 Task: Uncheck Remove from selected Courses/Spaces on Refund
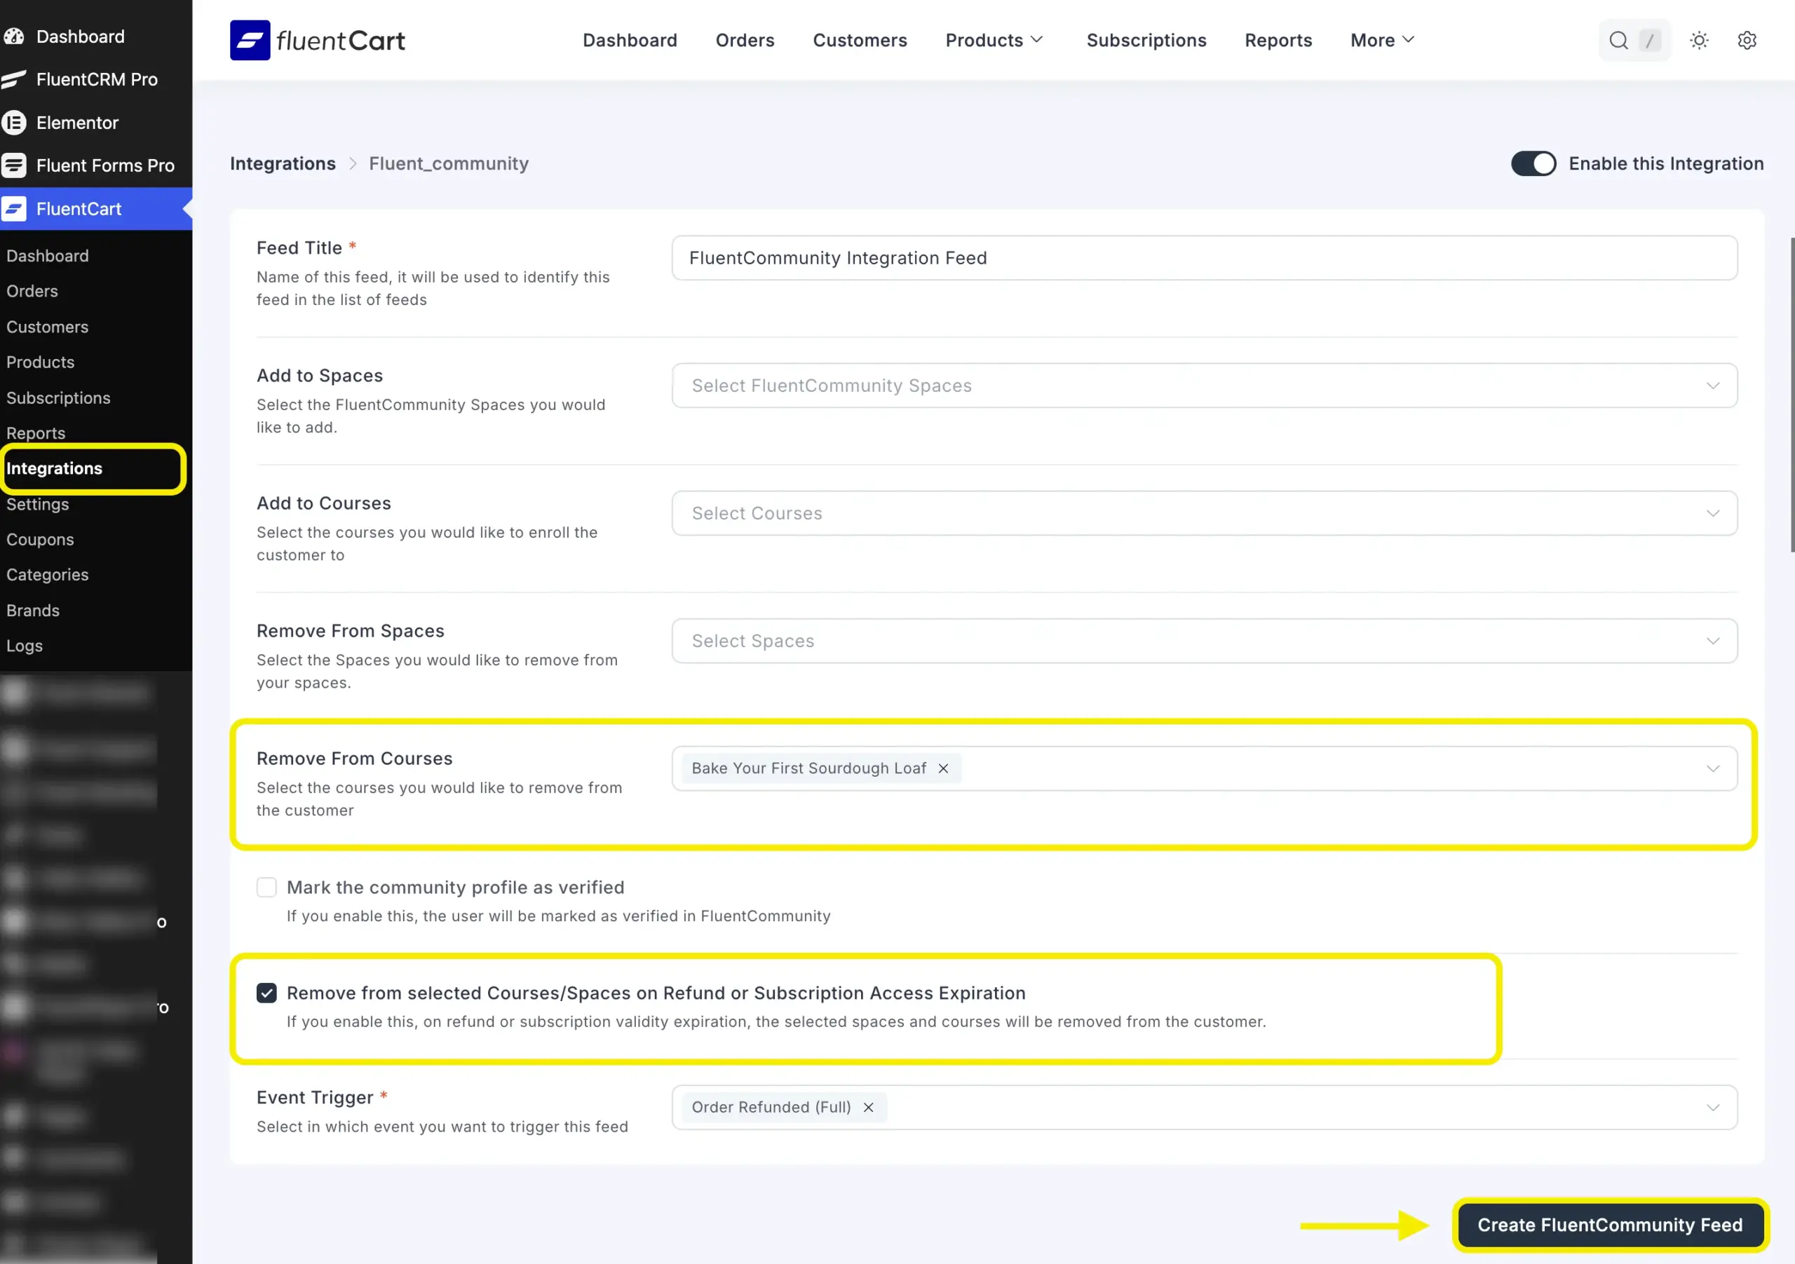coord(266,993)
